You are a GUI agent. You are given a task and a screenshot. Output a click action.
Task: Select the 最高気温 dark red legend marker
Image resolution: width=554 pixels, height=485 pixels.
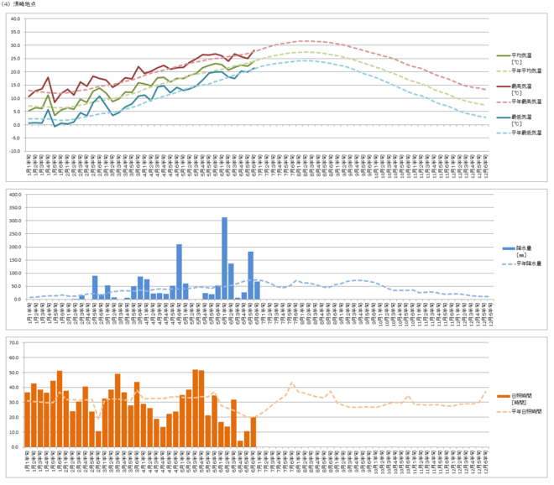point(504,86)
